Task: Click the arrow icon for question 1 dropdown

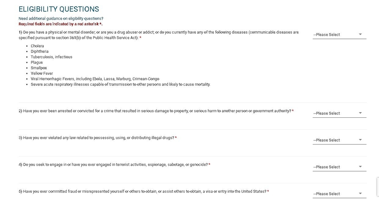Action: coord(360,35)
